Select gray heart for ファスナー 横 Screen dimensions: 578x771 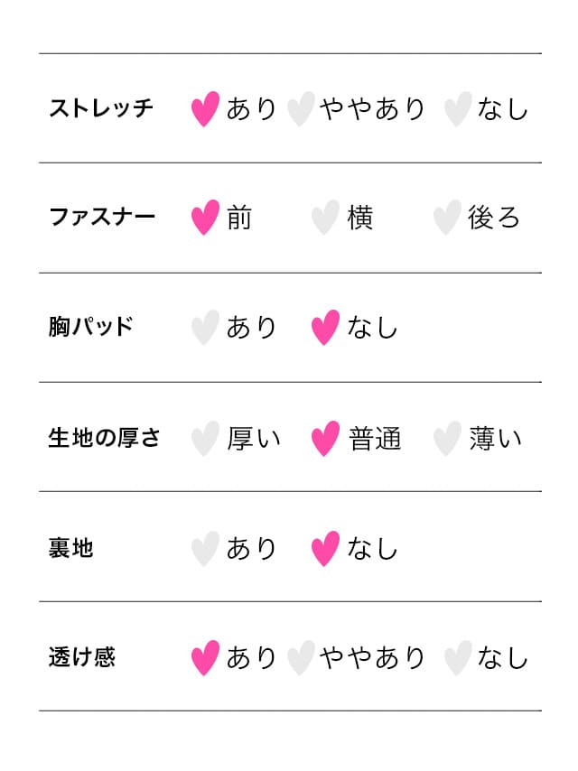[x=325, y=218]
